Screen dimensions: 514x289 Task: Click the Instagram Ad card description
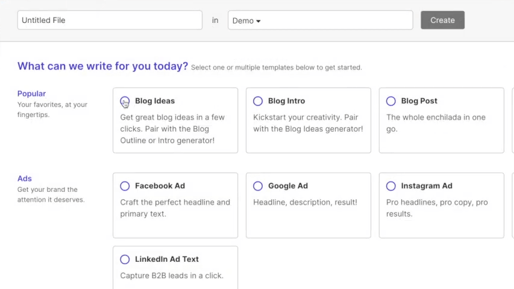[x=437, y=208]
